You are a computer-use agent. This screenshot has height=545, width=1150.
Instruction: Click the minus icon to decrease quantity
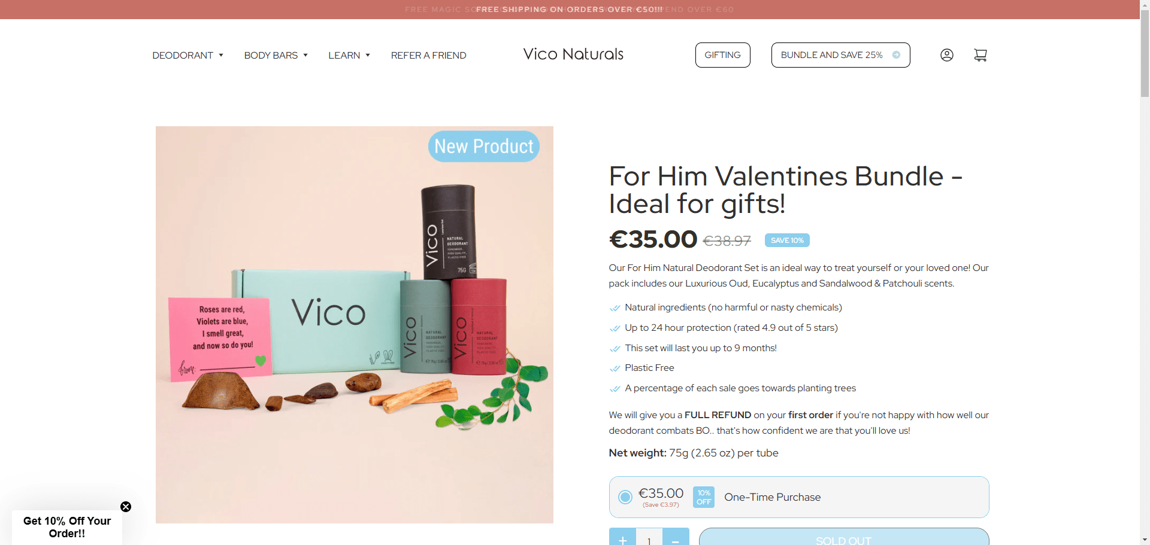[x=676, y=540]
